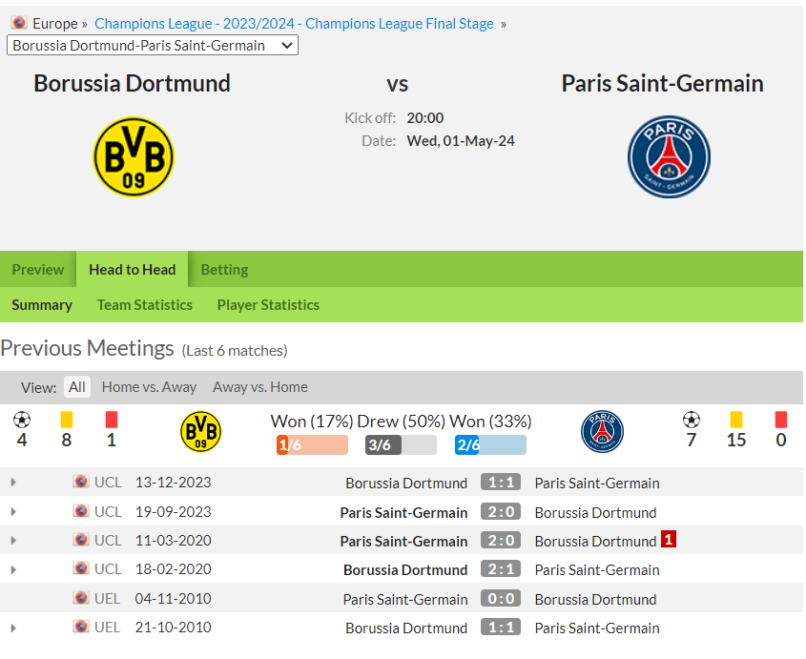This screenshot has width=806, height=659.
Task: Open the Team Statistics sub-tab
Action: coord(145,305)
